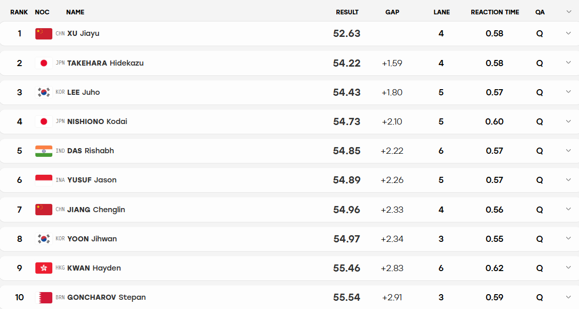Click South Korea flag beside LEE Juho
Viewport: 579px width, 309px height.
44,92
